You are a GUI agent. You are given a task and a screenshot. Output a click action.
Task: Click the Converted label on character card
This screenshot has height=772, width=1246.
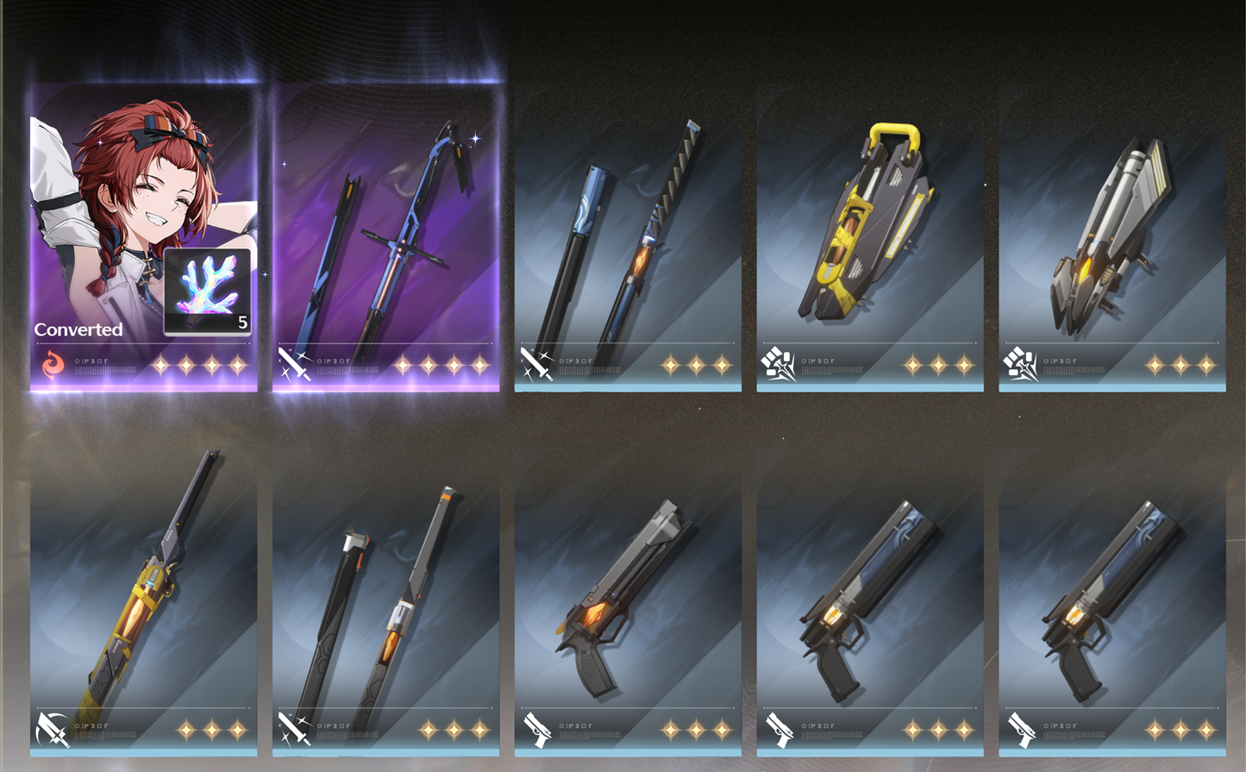pyautogui.click(x=78, y=330)
